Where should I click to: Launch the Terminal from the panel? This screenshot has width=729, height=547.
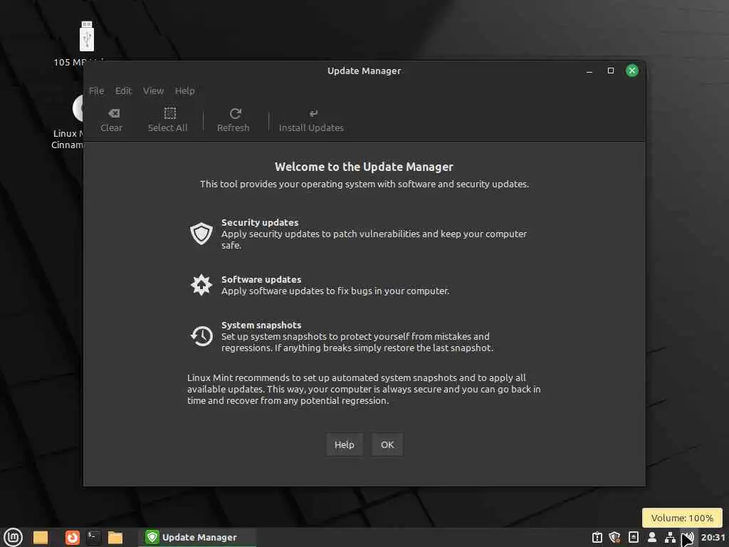[x=93, y=538]
